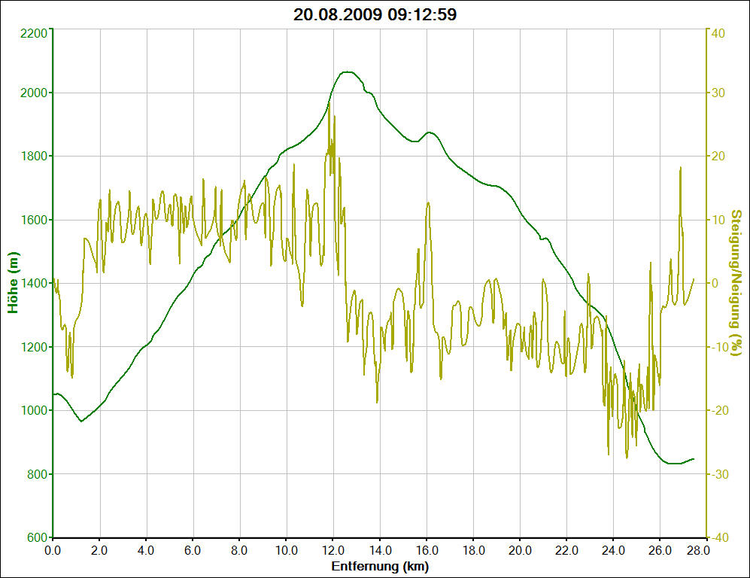The width and height of the screenshot is (750, 578).
Task: Click the 600 tick on the elevation axis
Action: 38,537
